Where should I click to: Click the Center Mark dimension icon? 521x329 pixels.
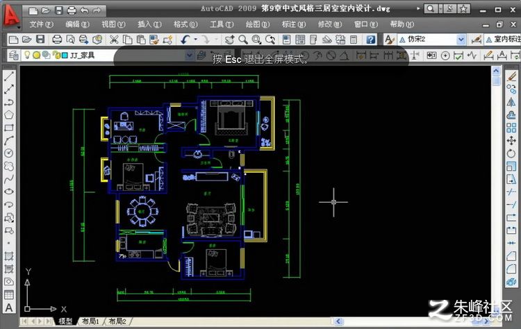click(445, 56)
